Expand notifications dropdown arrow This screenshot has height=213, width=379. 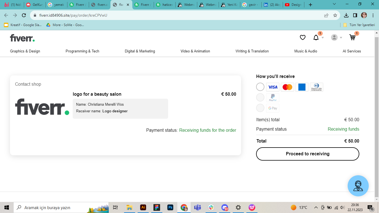323,38
